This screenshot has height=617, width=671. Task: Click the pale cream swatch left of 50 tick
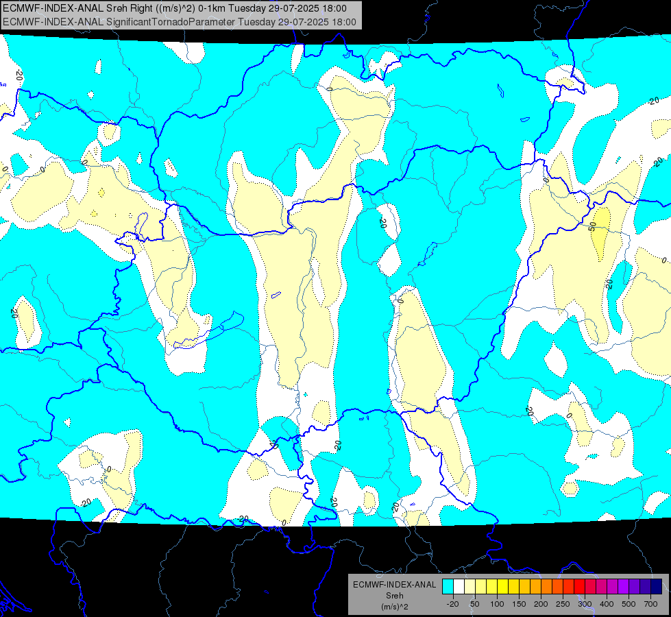(470, 586)
